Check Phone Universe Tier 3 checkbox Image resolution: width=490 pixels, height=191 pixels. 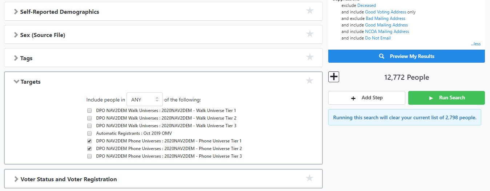coord(89,156)
